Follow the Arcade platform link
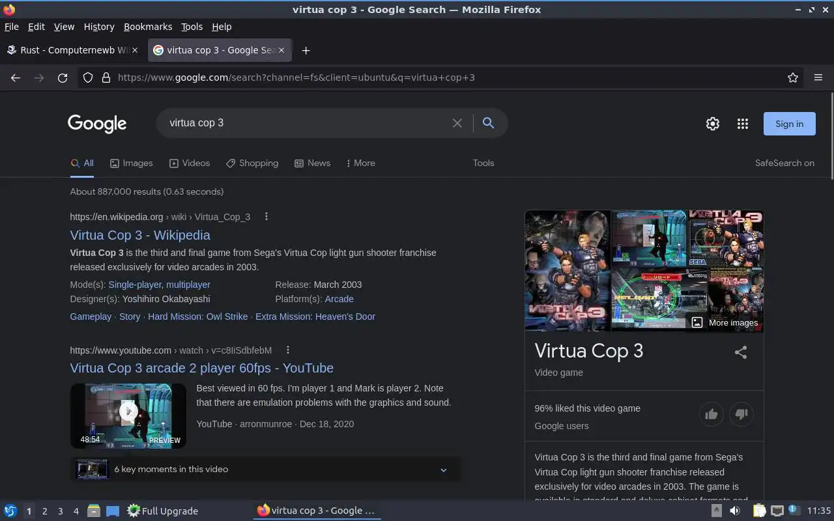The image size is (834, 521). (x=339, y=299)
